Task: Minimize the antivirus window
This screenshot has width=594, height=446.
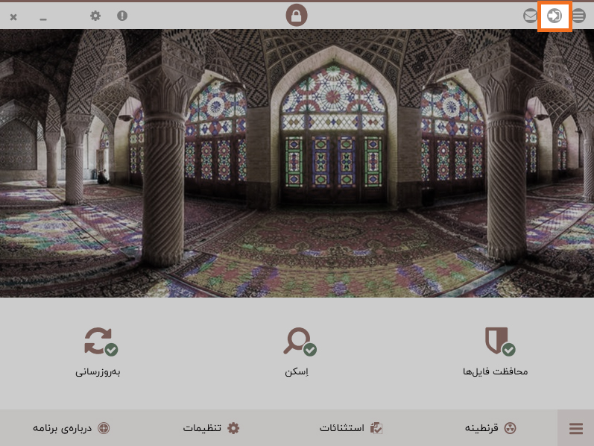Action: click(43, 19)
